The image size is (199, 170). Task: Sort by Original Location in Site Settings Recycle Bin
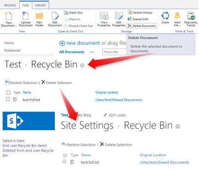point(153,155)
